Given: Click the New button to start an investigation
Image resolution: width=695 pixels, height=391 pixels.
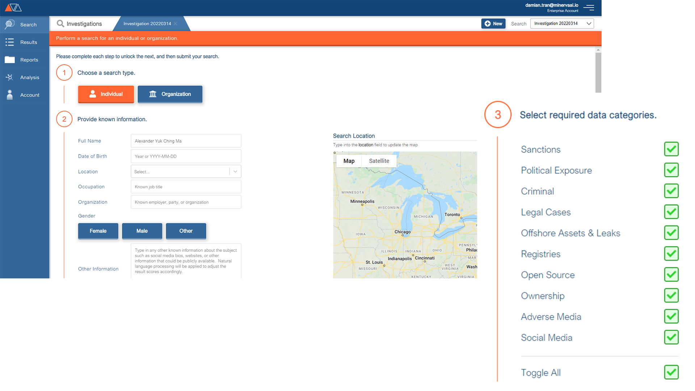Looking at the screenshot, I should click(493, 23).
